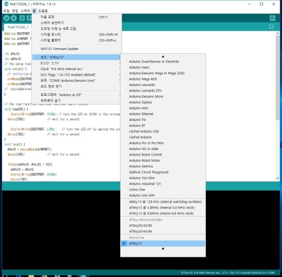Viewport: 282px width, 277px height.
Task: Open the Serial Monitor magnifier icon
Action: (272, 18)
